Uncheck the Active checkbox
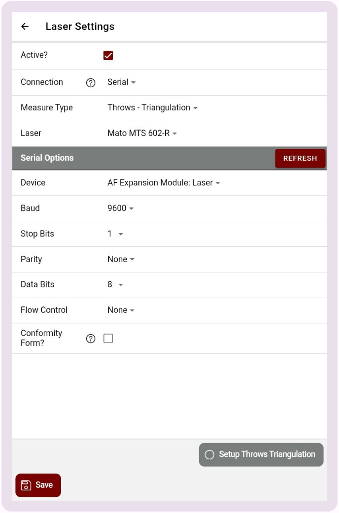Screen dimensions: 339x513 tap(108, 55)
